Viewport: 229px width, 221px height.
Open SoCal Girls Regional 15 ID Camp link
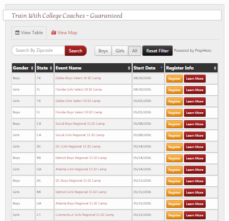pos(80,135)
